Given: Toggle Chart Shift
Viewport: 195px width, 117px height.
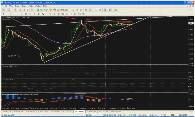Looking at the screenshot, I should [x=100, y=10].
